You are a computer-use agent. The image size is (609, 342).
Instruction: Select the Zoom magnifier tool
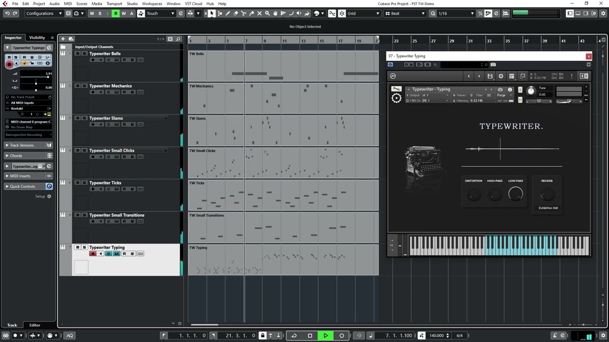point(267,13)
